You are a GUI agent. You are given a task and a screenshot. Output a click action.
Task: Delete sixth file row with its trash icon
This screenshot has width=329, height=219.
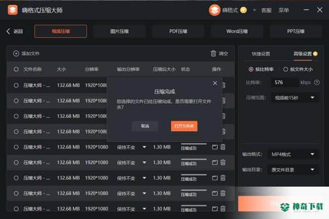(x=223, y=162)
